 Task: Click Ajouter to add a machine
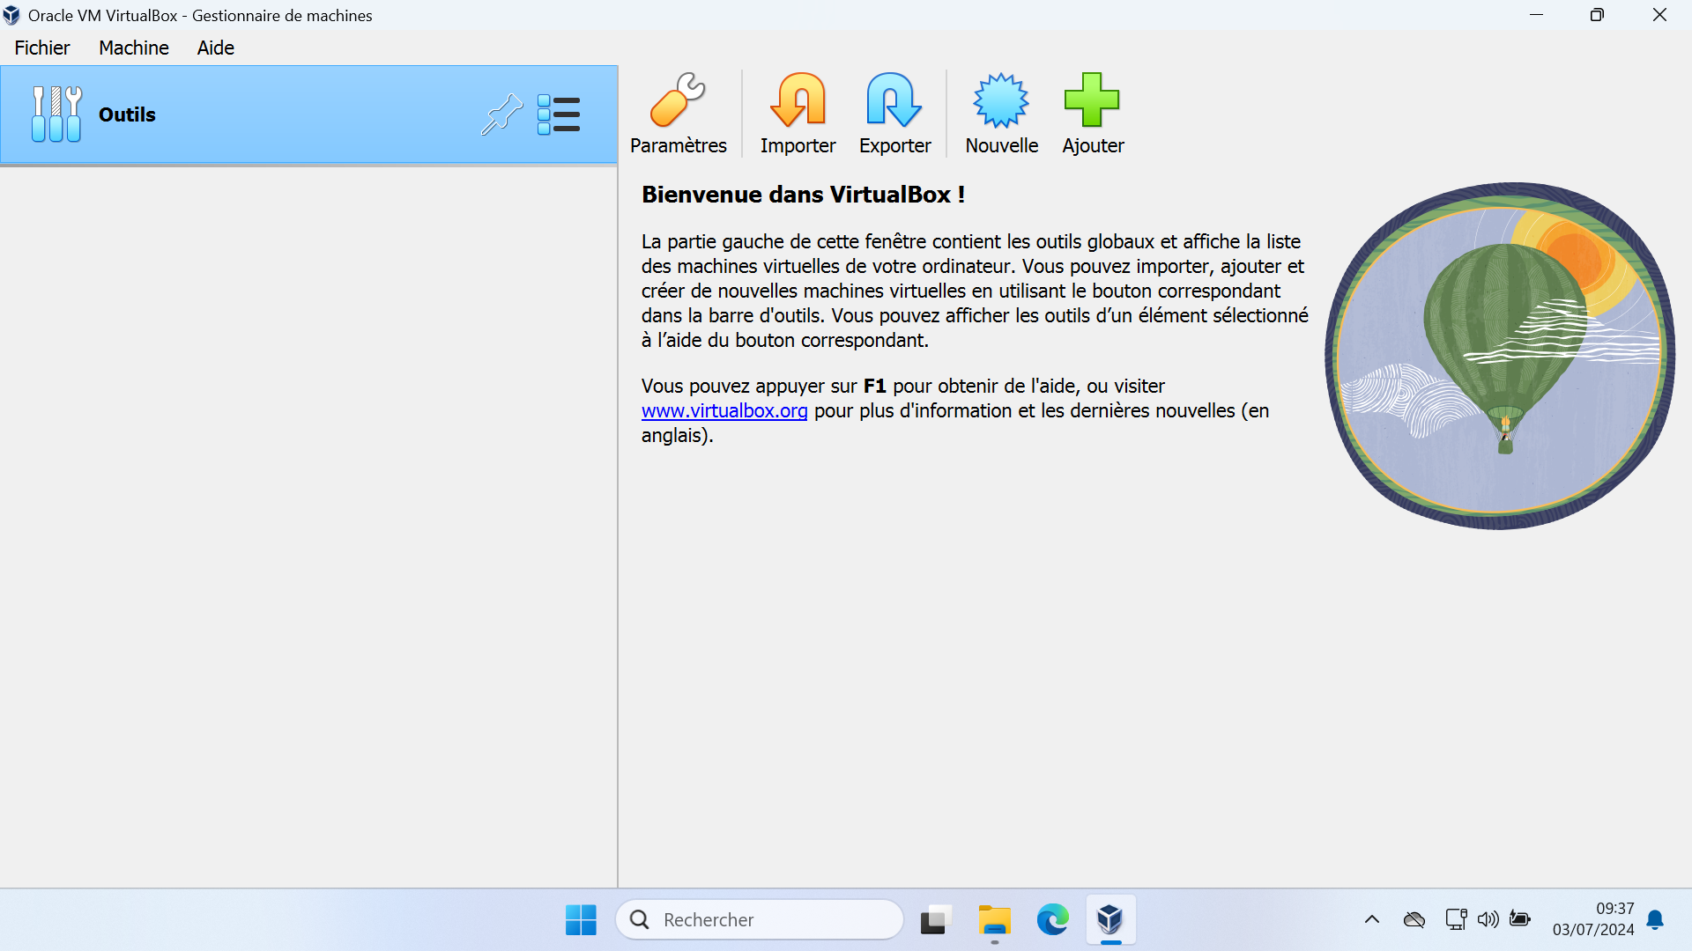[1093, 114]
